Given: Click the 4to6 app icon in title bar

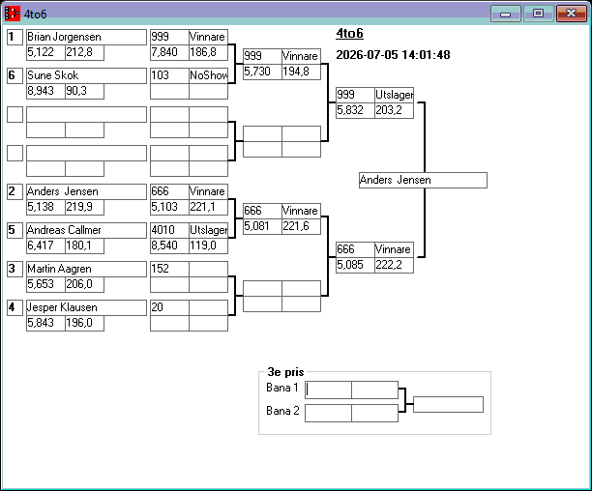Looking at the screenshot, I should point(12,14).
